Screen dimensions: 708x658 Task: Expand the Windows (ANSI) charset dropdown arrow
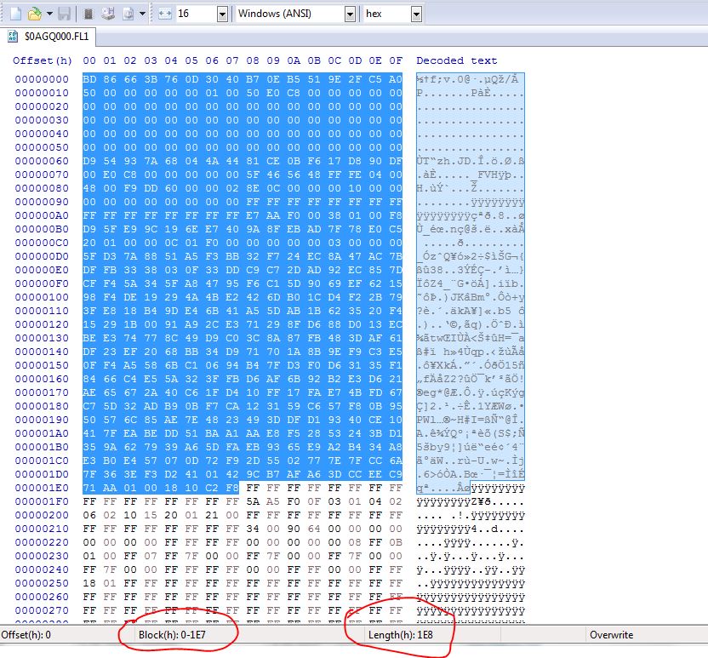pos(350,14)
